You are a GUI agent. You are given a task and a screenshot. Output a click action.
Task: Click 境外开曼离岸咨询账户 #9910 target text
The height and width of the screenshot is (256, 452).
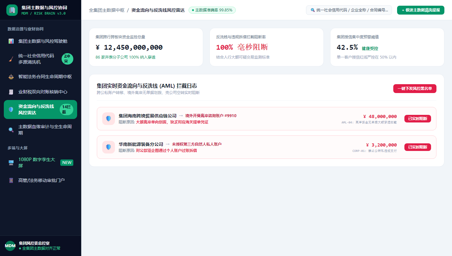[x=211, y=116]
